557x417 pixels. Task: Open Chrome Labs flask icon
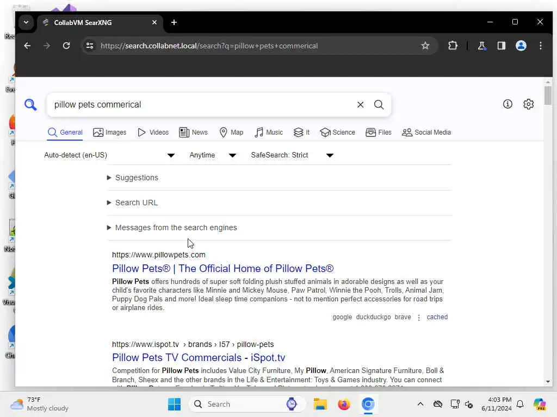pyautogui.click(x=481, y=46)
